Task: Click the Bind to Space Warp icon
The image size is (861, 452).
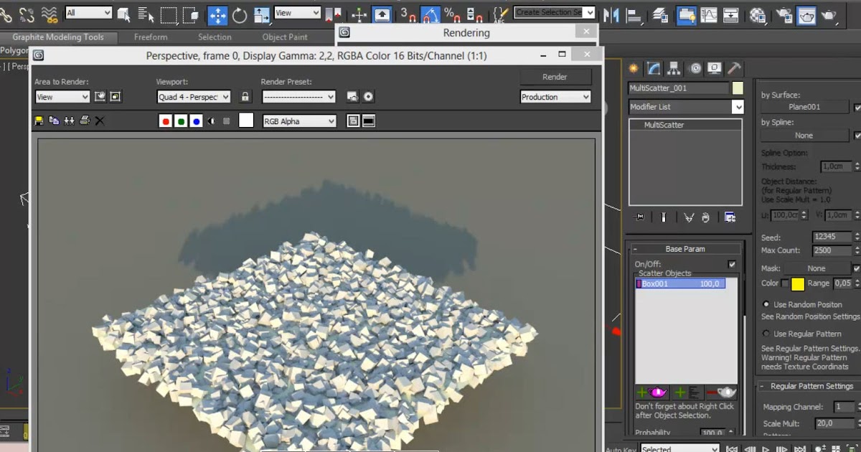Action: coord(49,14)
